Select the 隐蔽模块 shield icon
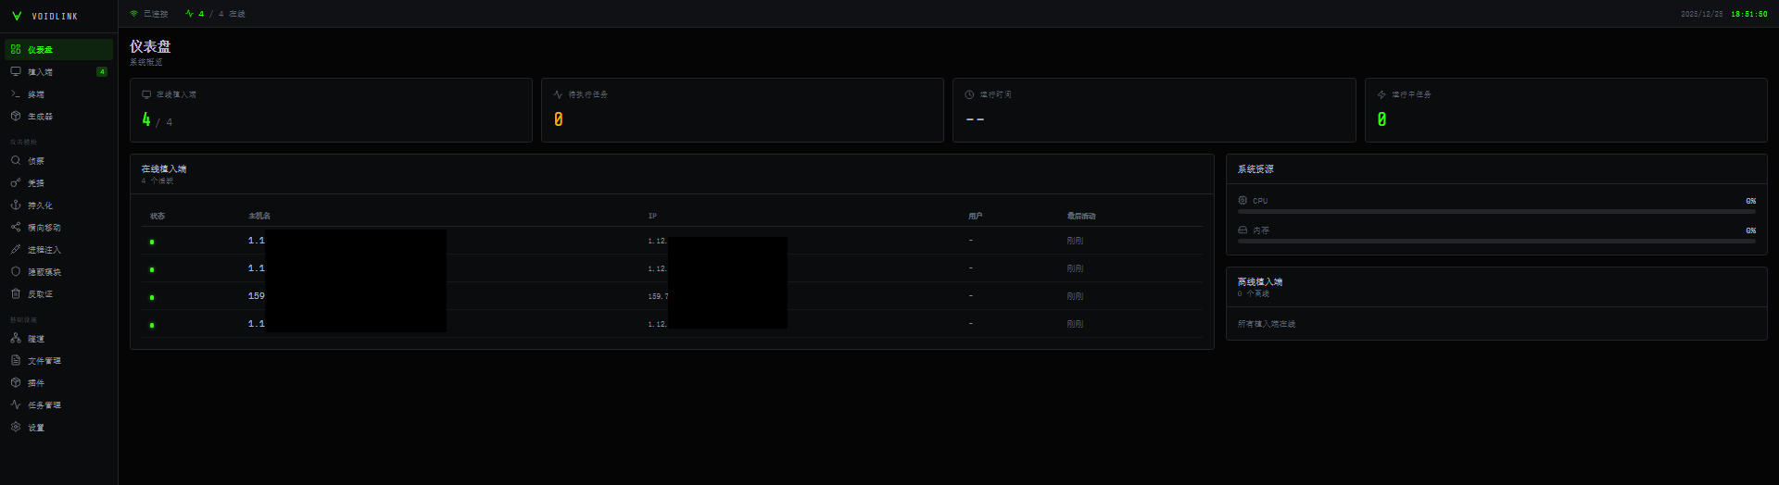Viewport: 1779px width, 485px height. (16, 271)
